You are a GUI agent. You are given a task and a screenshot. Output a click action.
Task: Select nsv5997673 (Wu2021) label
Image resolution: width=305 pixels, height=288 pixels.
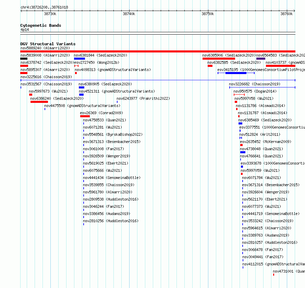[48, 91]
